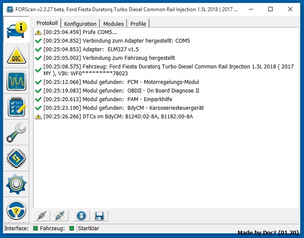Switch to the Modules tab

[x=113, y=24]
